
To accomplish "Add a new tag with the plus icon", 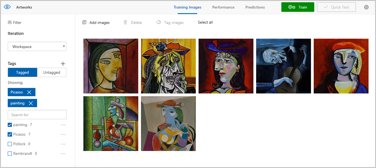I will pos(63,64).
